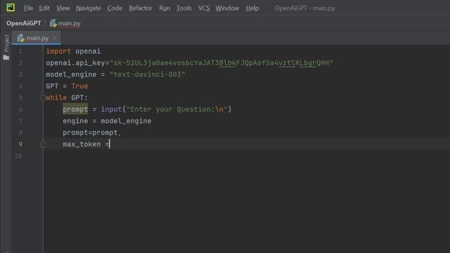This screenshot has width=450, height=253.
Task: Click 'engine = model_engine' on line 7
Action: (x=107, y=121)
